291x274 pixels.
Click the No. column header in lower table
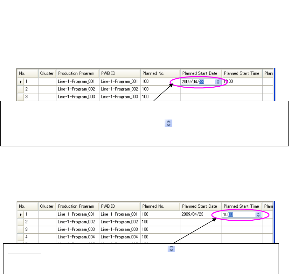pyautogui.click(x=27, y=206)
